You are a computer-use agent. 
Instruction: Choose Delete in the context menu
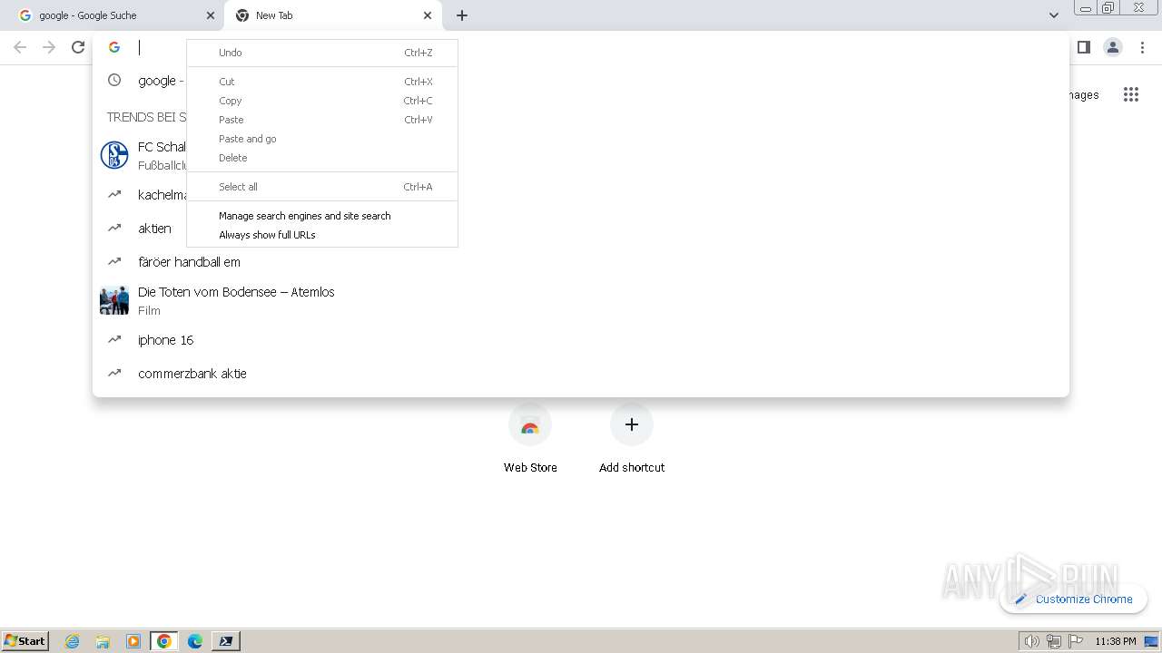click(x=322, y=158)
